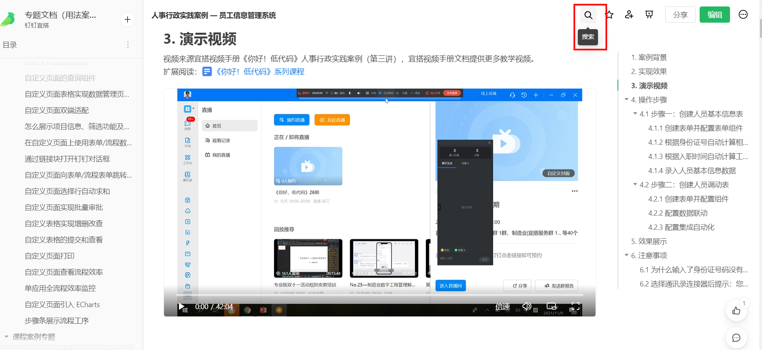Go to 6.1 为什么输入了身份证号码 outline item
The width and height of the screenshot is (762, 350).
(x=694, y=270)
